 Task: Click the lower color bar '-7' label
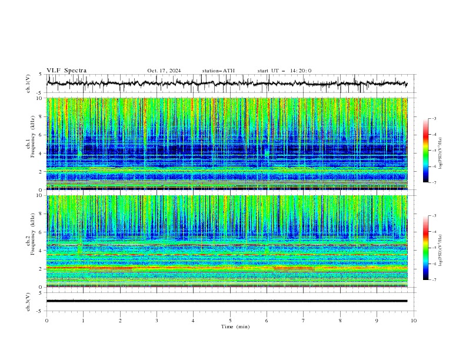[x=434, y=279]
